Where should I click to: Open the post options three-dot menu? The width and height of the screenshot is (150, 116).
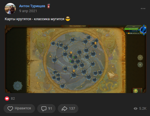point(143,9)
